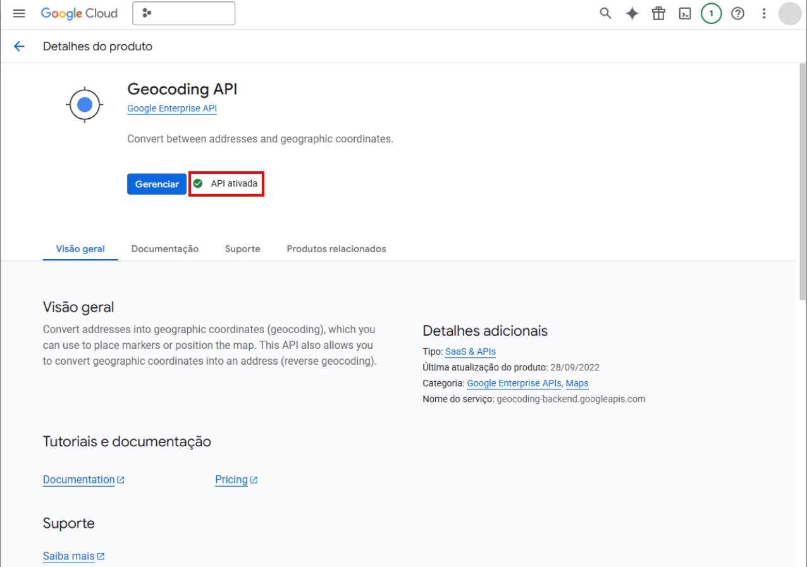Switch to the Suporte tab

pyautogui.click(x=242, y=249)
